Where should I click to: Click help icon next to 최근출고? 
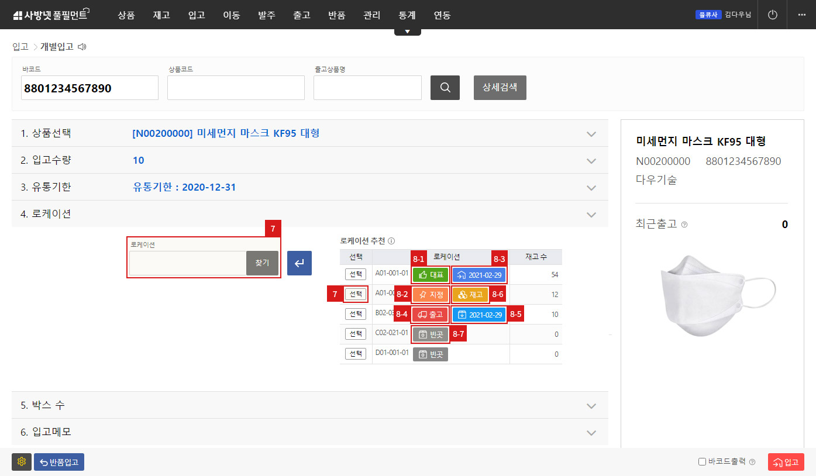click(684, 225)
